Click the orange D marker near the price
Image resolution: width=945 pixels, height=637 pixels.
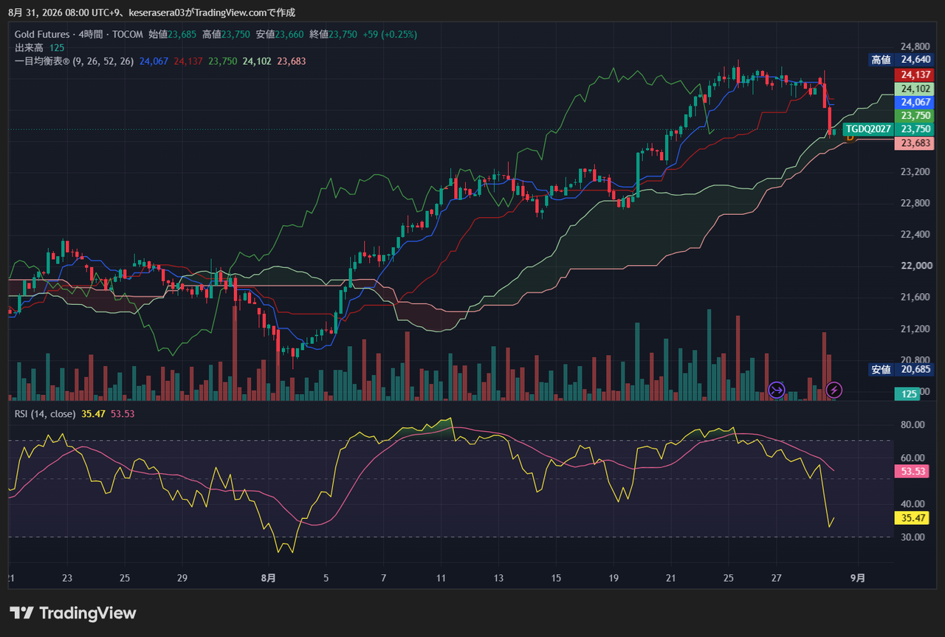850,137
